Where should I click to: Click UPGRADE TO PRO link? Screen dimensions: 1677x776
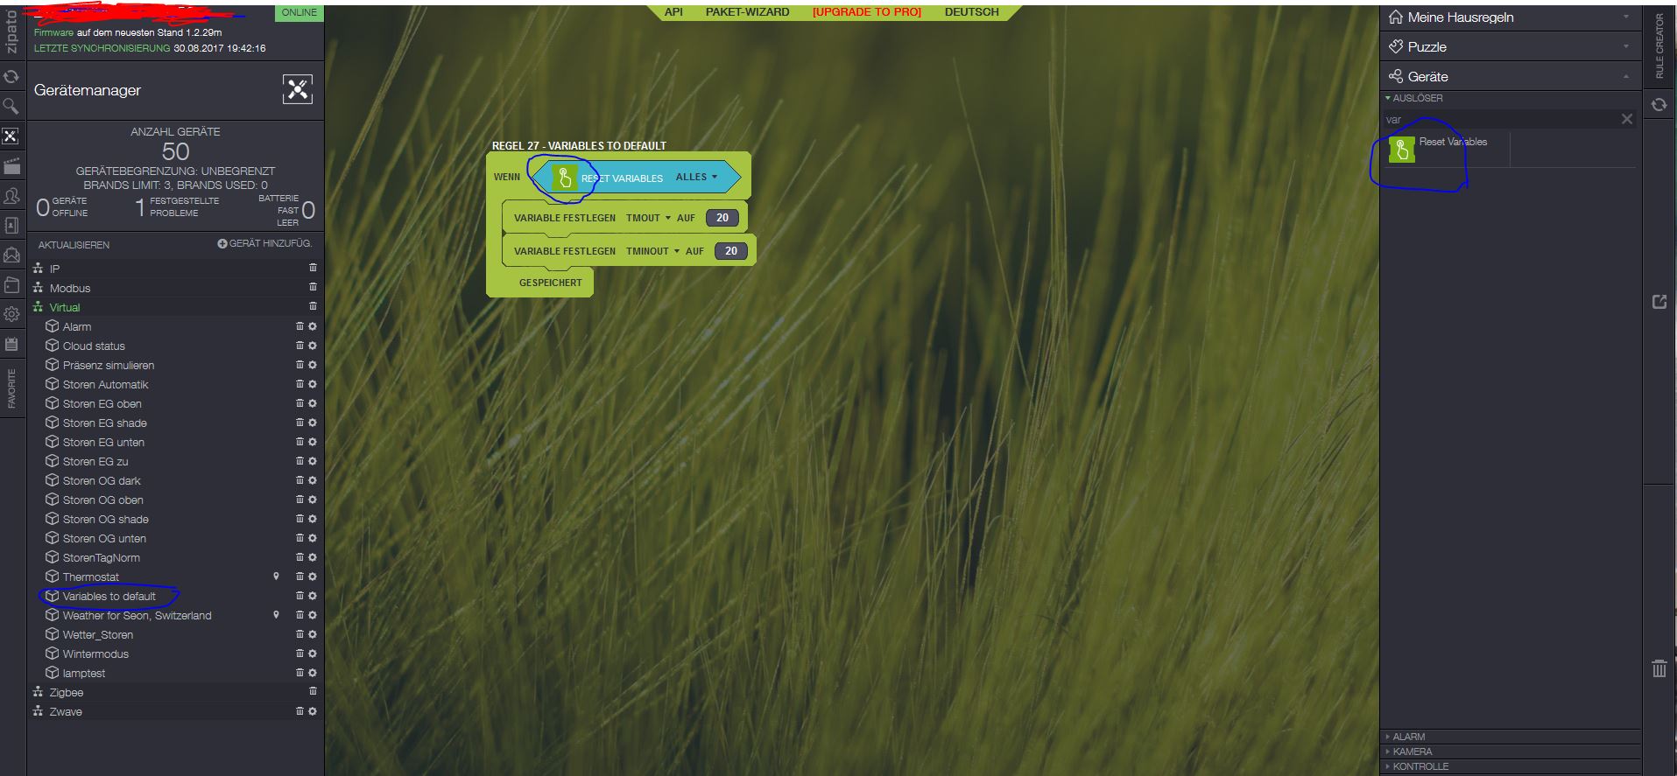[x=866, y=12]
